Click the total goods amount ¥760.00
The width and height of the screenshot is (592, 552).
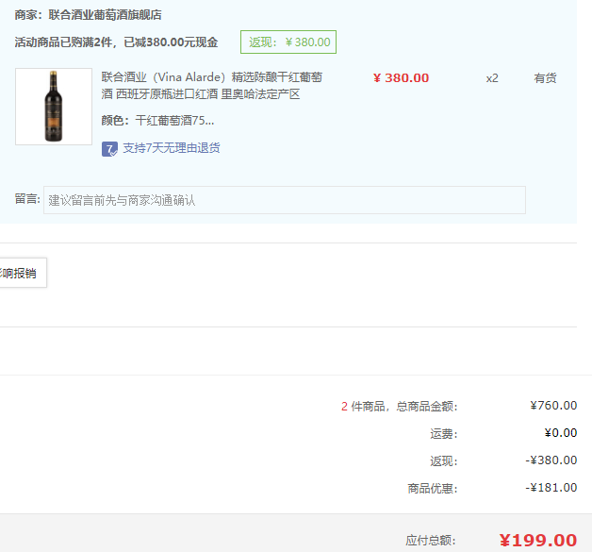tap(553, 406)
